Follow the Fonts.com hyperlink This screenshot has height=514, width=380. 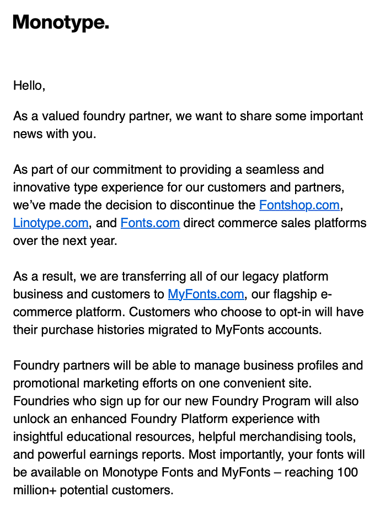click(x=150, y=223)
